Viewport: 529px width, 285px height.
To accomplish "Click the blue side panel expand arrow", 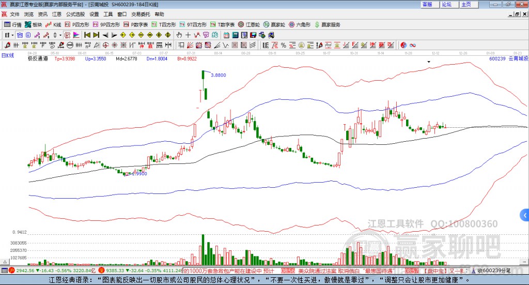I will [525, 215].
